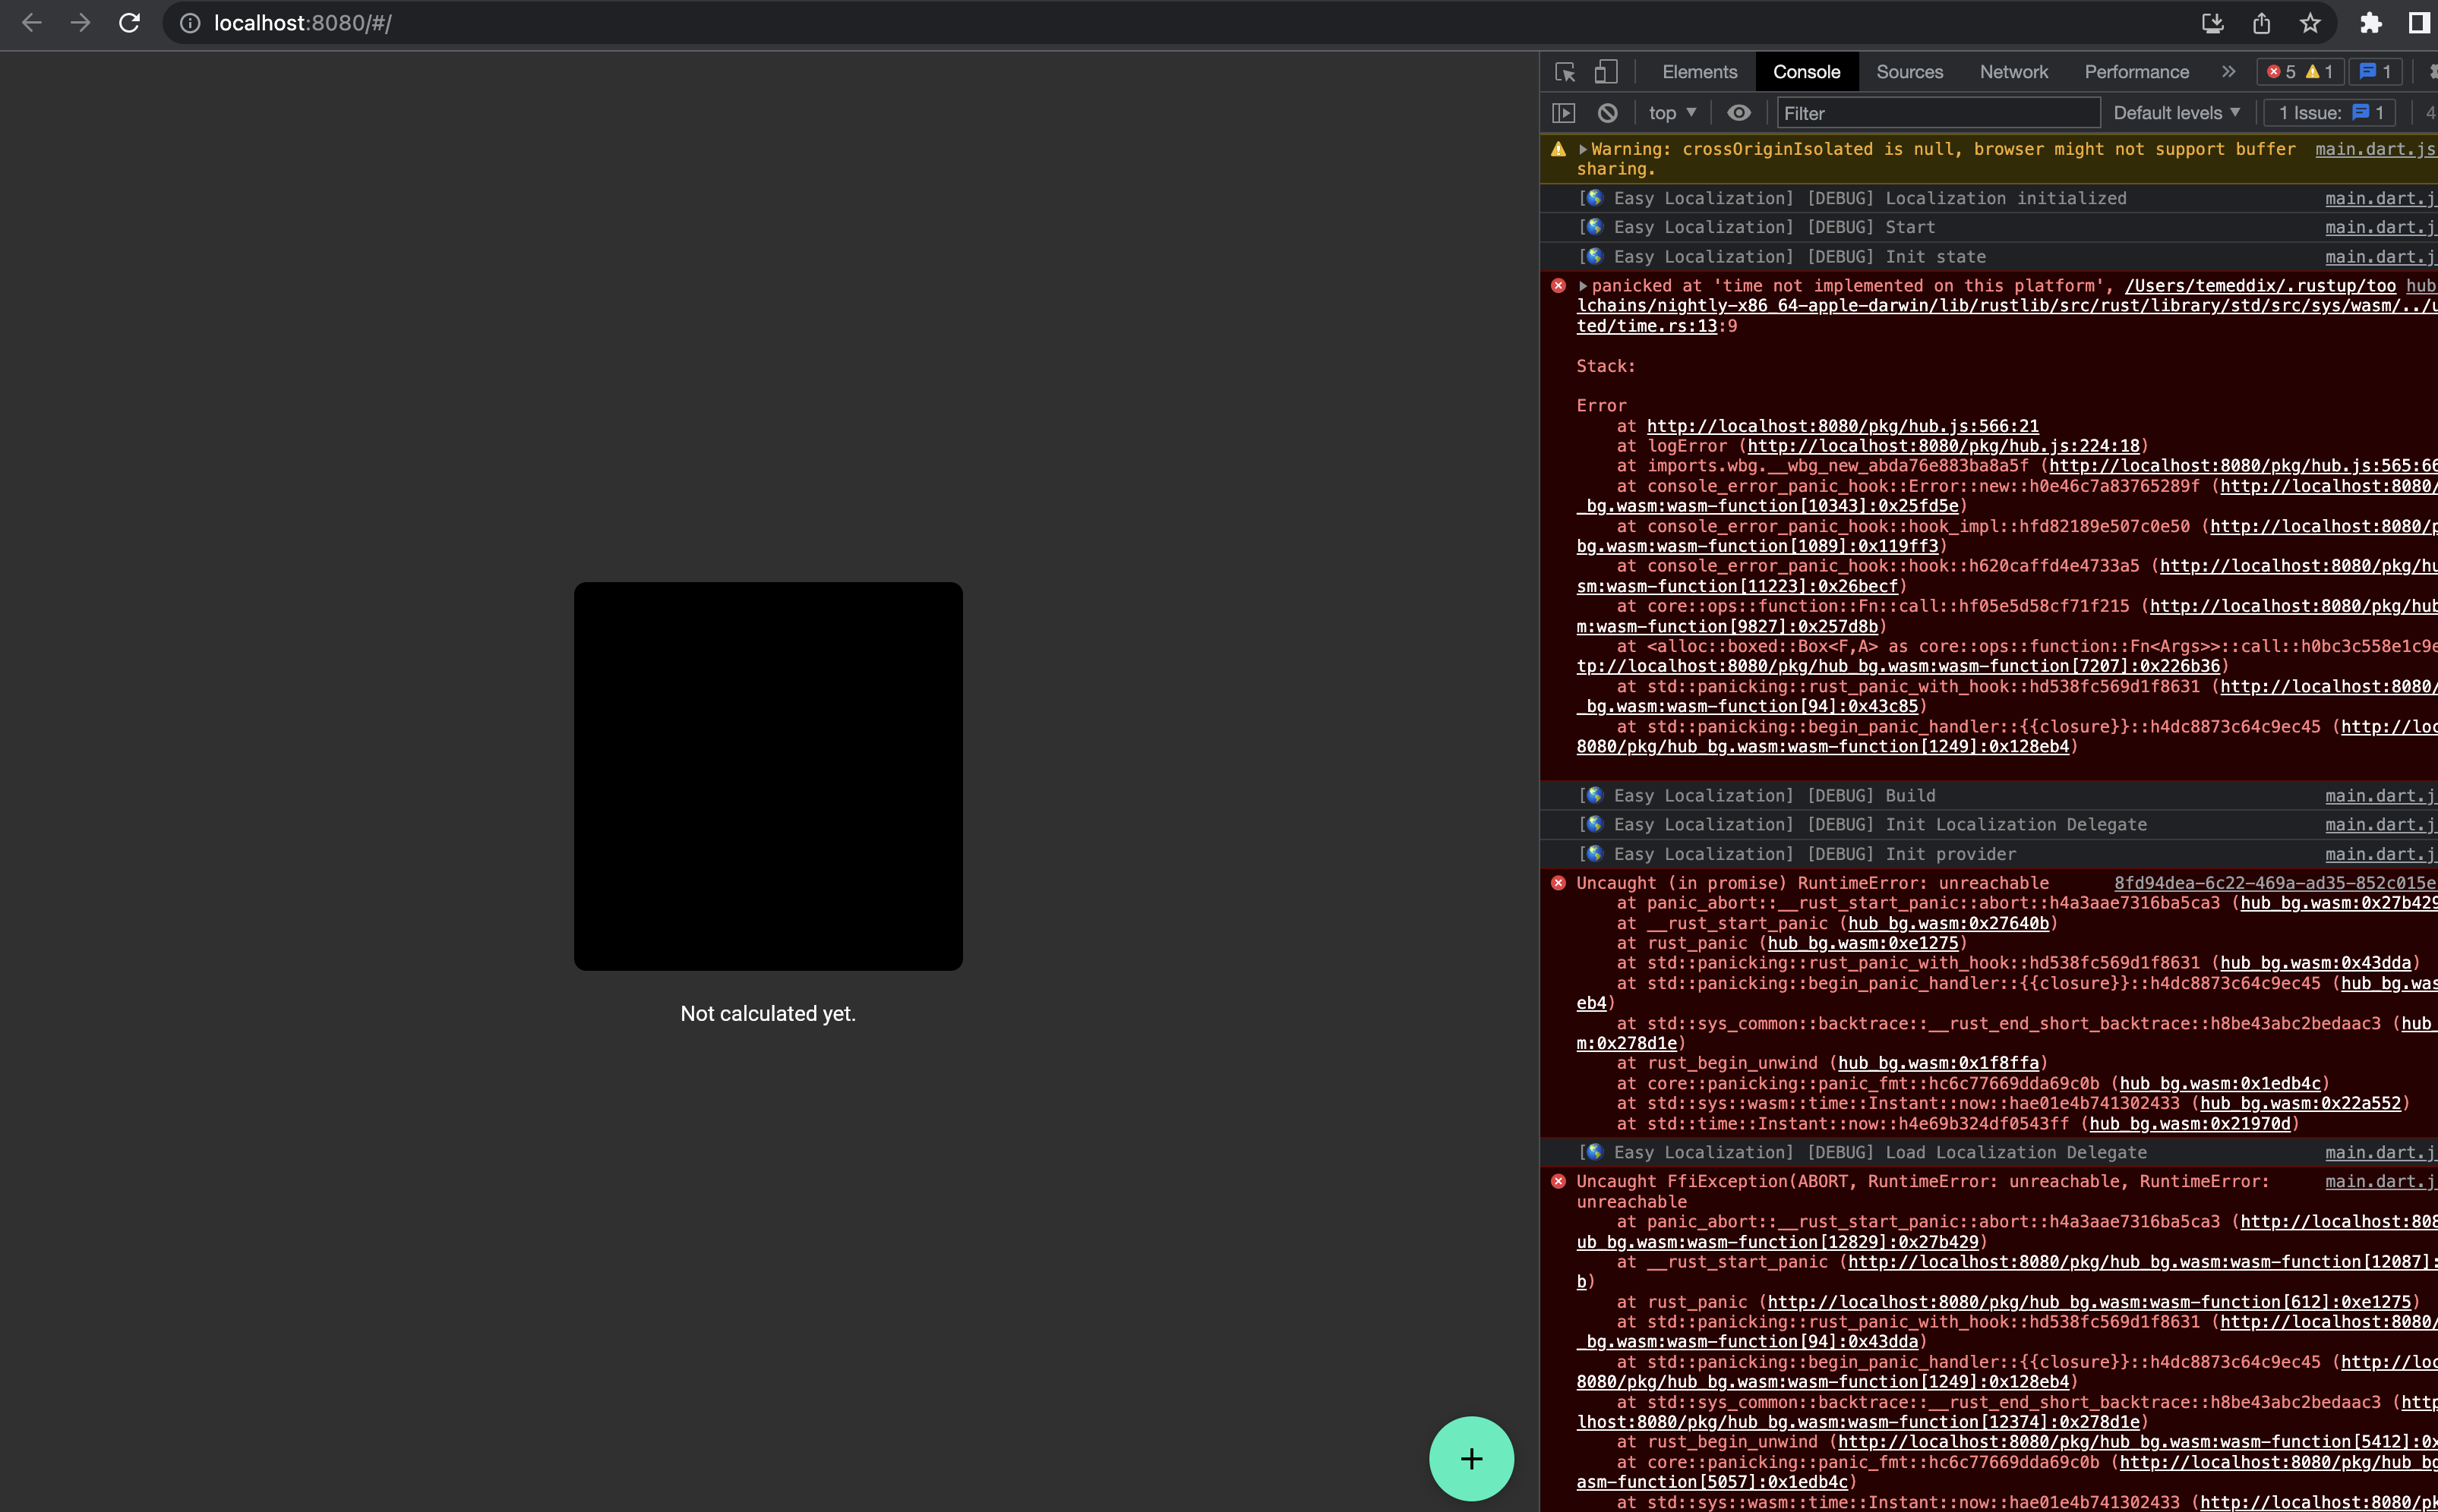Open hidden panels via the chevron menu
This screenshot has width=2438, height=1512.
click(2228, 71)
